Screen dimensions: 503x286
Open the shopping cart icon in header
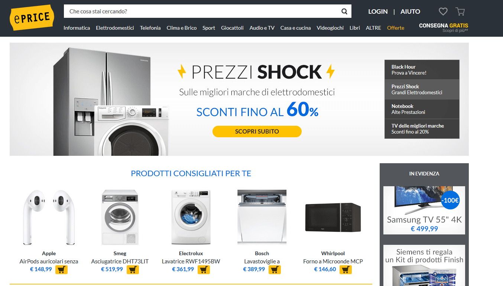460,11
